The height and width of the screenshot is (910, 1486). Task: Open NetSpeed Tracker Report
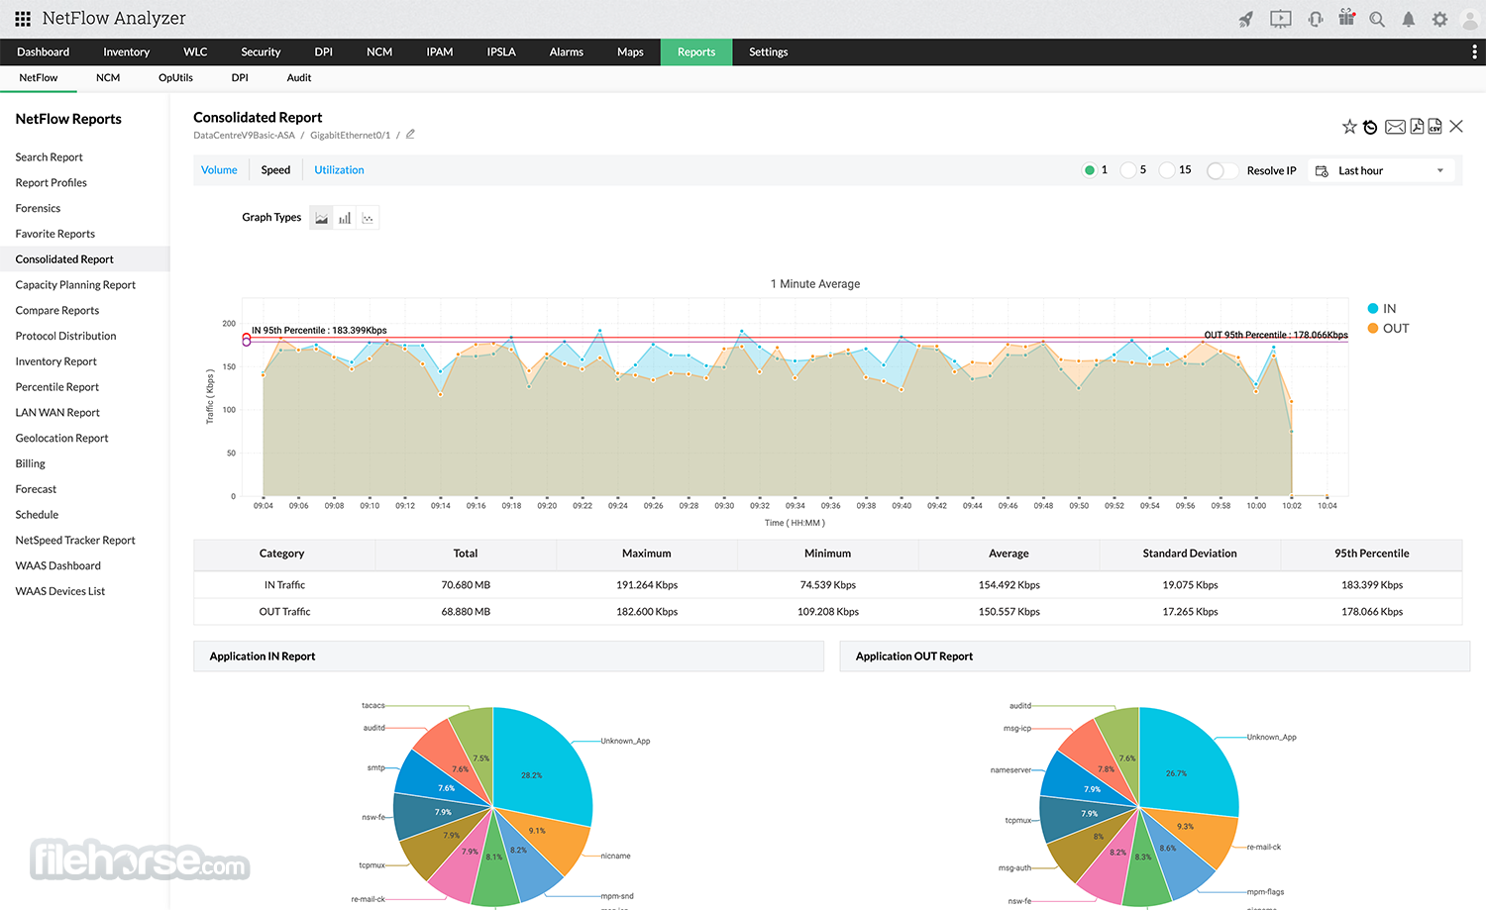pos(75,541)
